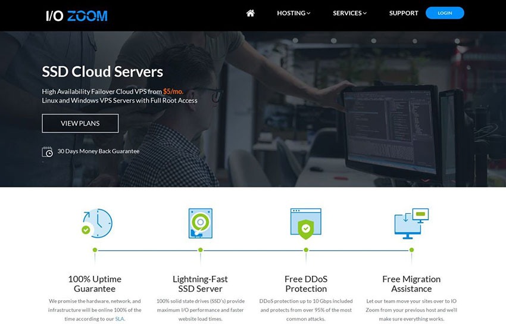Select the 100% Uptime Guarantee heading
The width and height of the screenshot is (506, 324).
[x=95, y=283]
